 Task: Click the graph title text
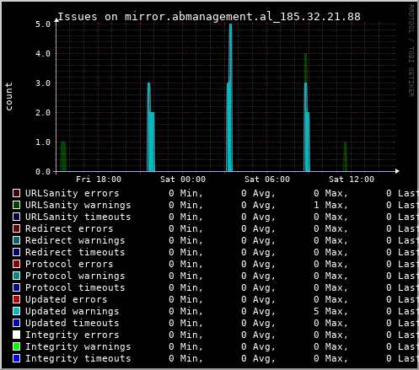[x=209, y=17]
